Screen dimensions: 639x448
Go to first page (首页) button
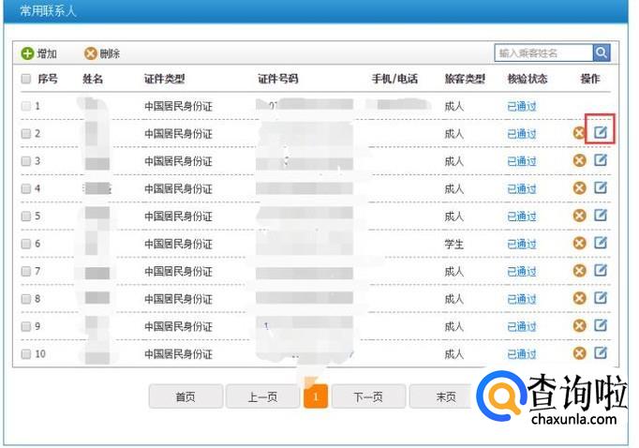pos(186,396)
